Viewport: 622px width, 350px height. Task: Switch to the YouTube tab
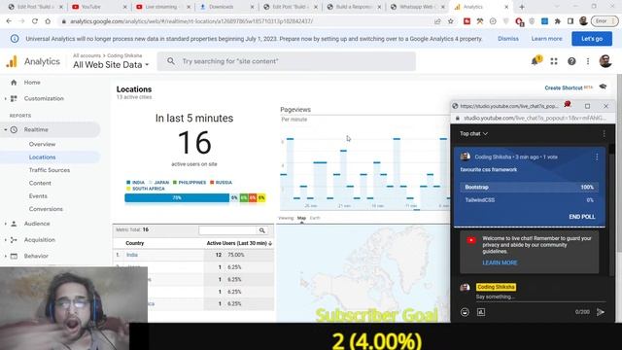pos(98,7)
